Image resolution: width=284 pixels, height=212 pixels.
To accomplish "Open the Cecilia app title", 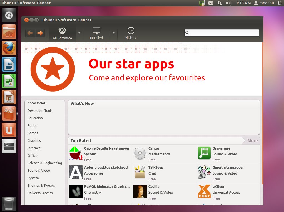I will pyautogui.click(x=154, y=187).
